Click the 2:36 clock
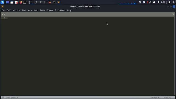The height and width of the screenshot is (99, 176). [163, 2]
